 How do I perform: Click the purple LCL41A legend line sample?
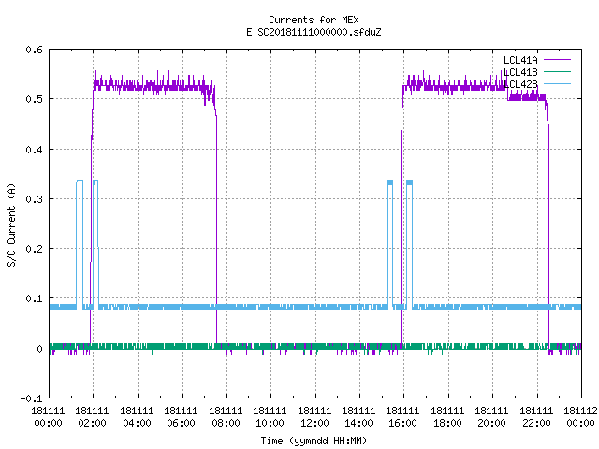point(557,60)
